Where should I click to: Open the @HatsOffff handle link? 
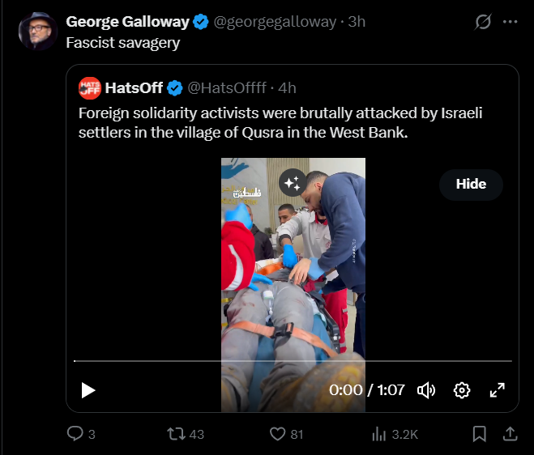tap(229, 87)
